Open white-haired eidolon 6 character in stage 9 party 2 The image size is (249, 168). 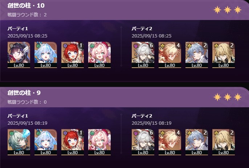143,142
